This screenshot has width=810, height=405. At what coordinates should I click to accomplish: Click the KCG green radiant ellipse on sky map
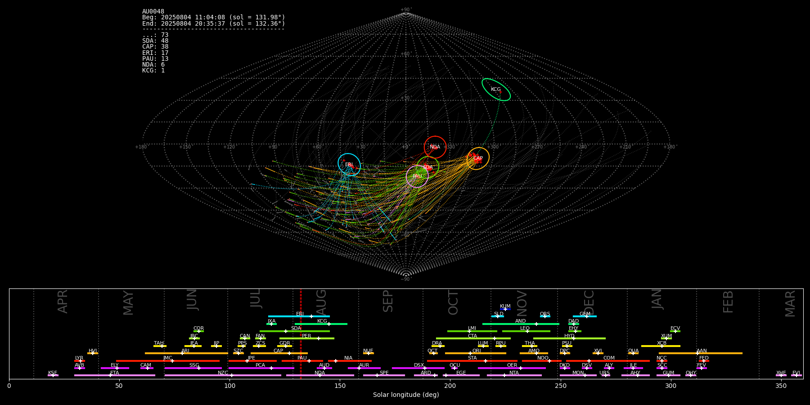[496, 90]
